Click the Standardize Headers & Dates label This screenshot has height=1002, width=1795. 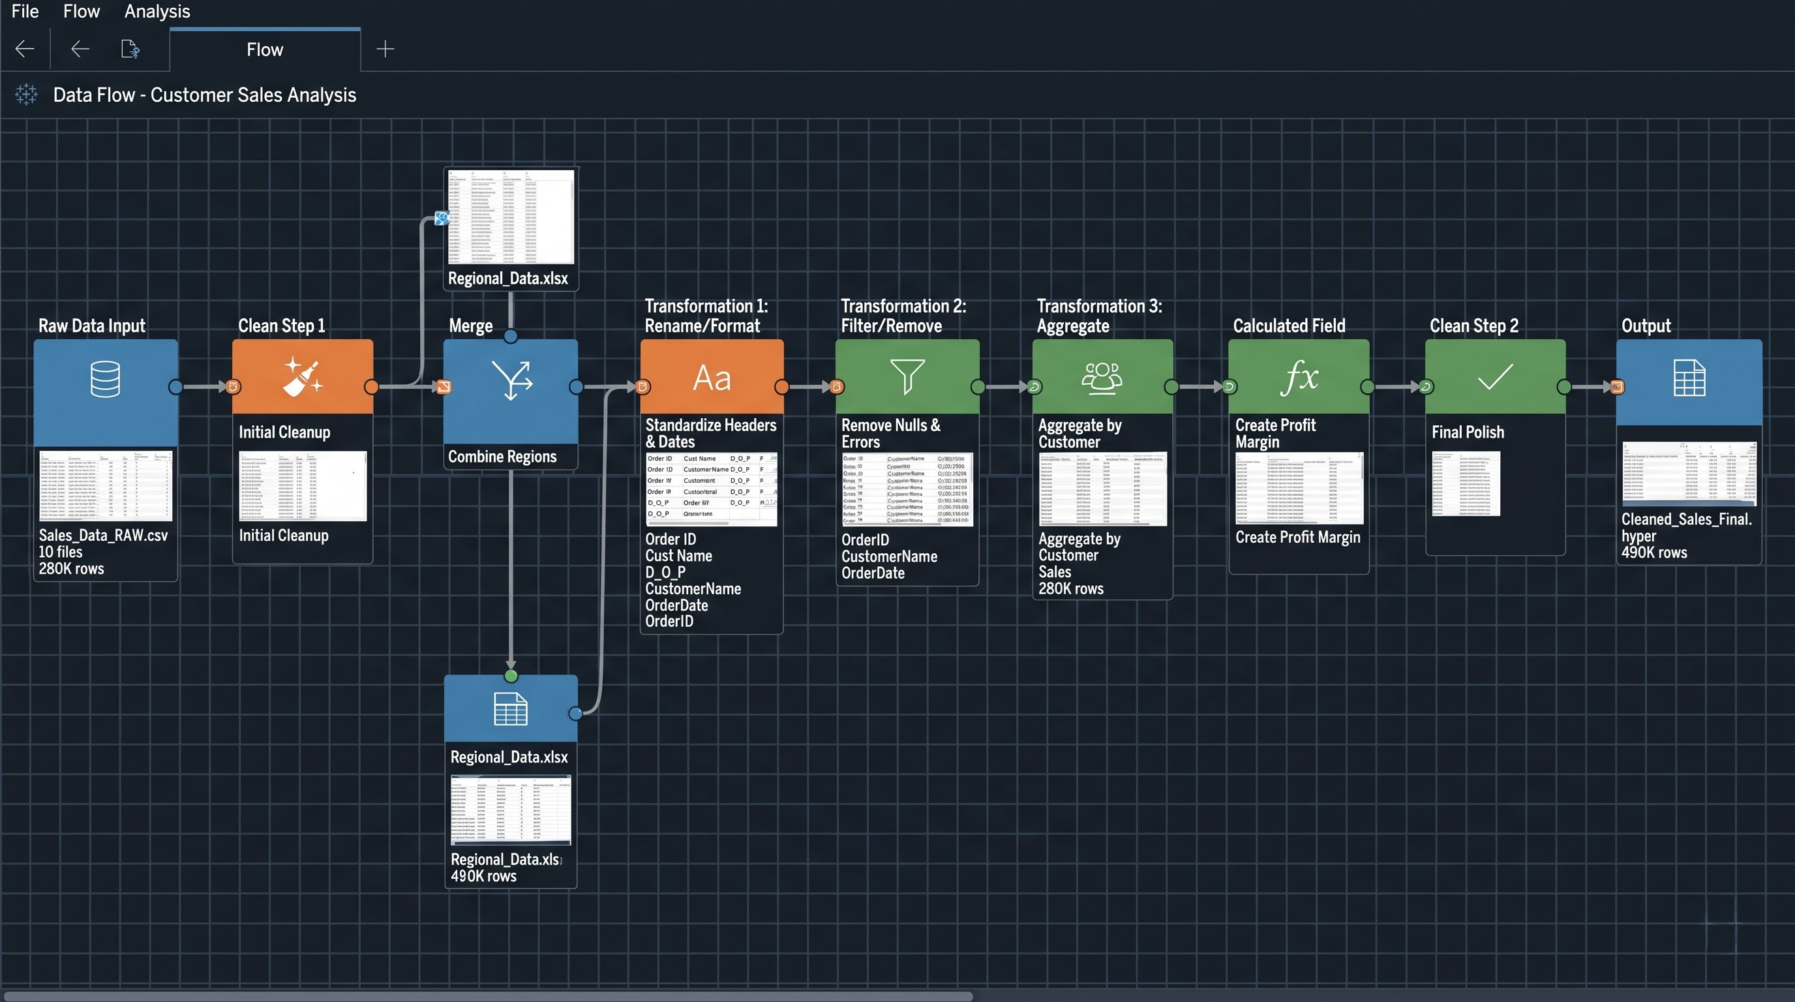711,433
